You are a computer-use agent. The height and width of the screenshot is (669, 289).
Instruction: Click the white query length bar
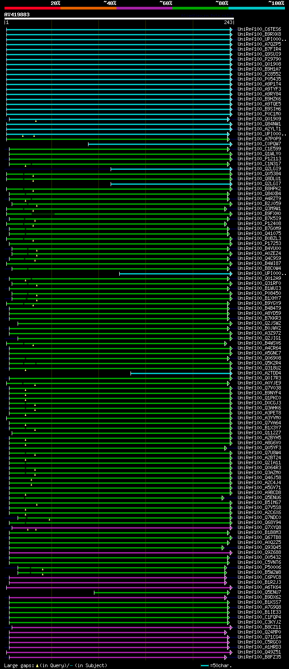click(x=119, y=19)
